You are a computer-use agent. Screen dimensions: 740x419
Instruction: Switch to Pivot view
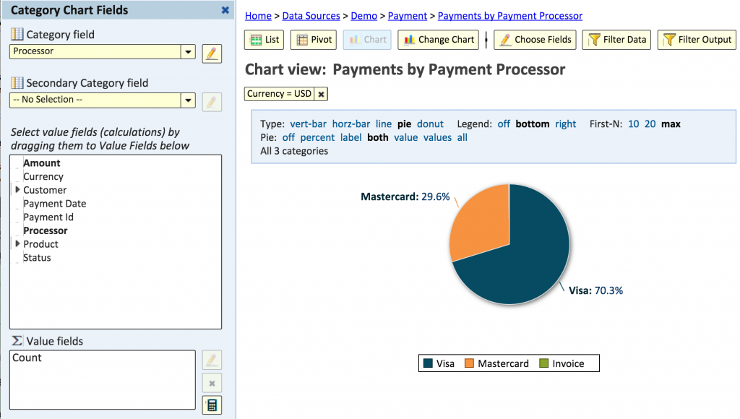tap(314, 40)
